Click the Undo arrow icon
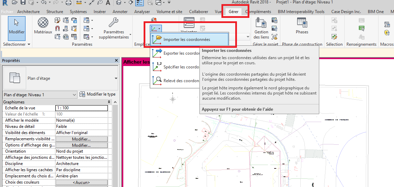The image size is (394, 187). pos(44,3)
